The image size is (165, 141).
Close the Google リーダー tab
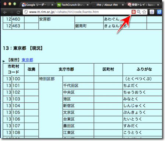click(x=52, y=5)
